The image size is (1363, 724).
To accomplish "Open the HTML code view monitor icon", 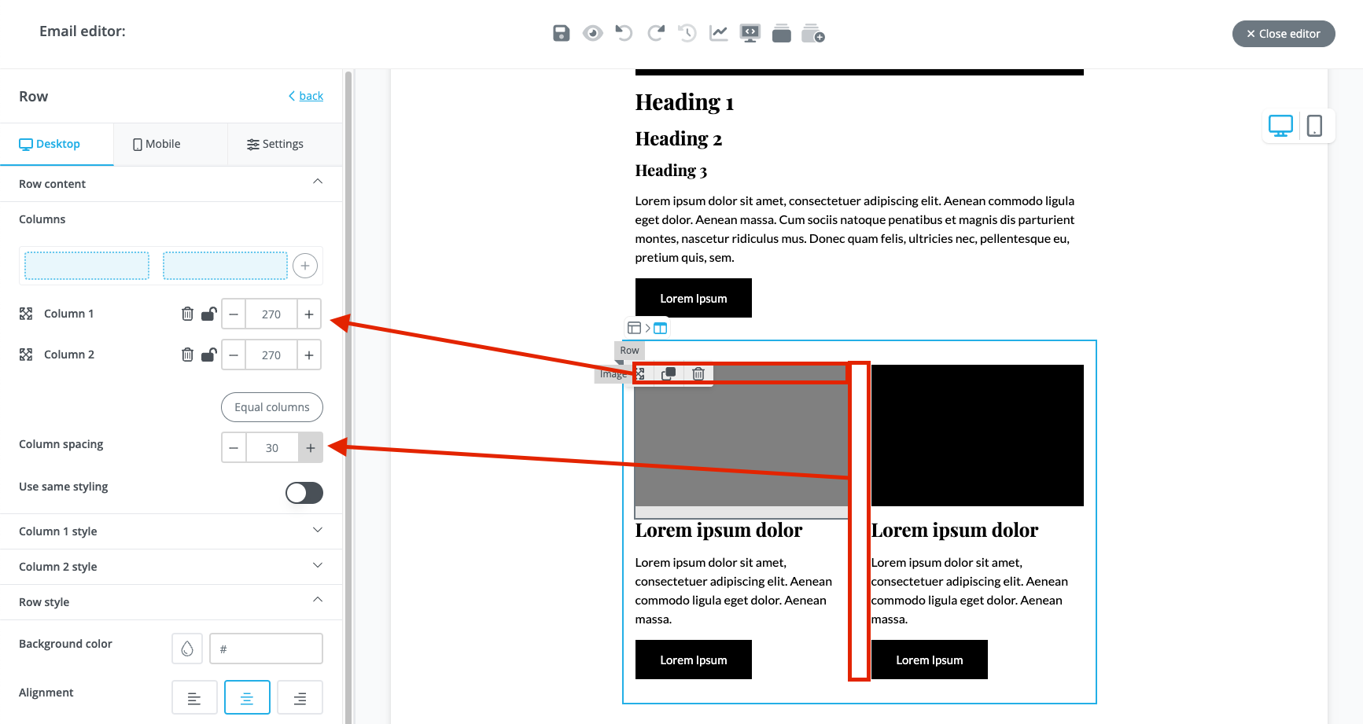I will coord(750,33).
